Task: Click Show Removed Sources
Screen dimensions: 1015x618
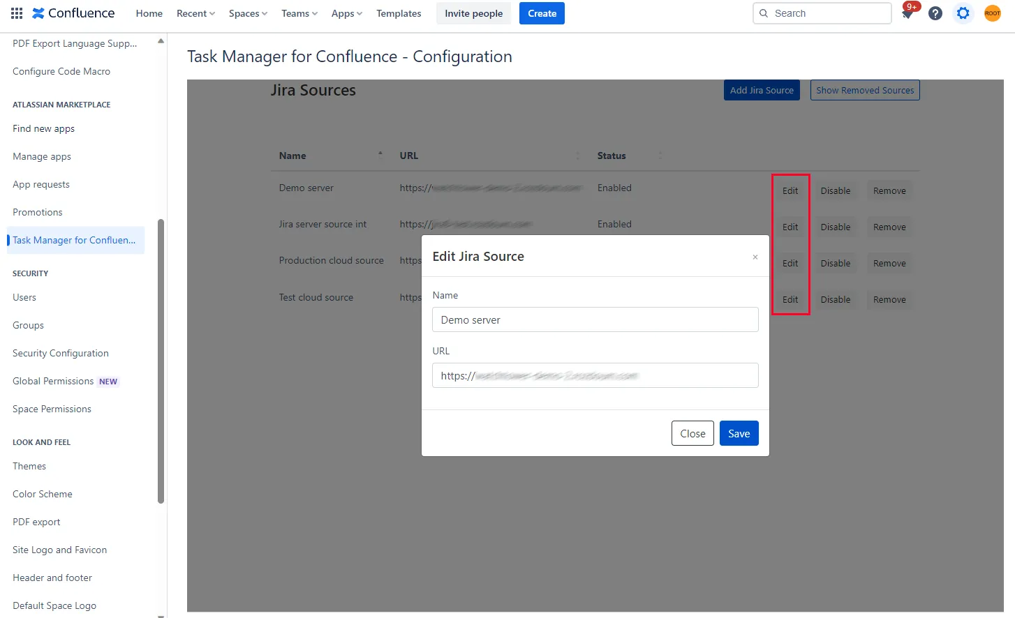Action: coord(865,90)
